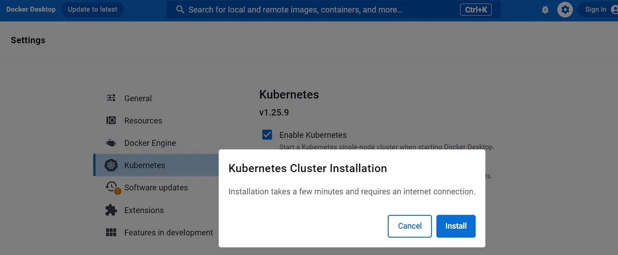618x255 pixels.
Task: Click the Software updates clock icon
Action: point(111,187)
